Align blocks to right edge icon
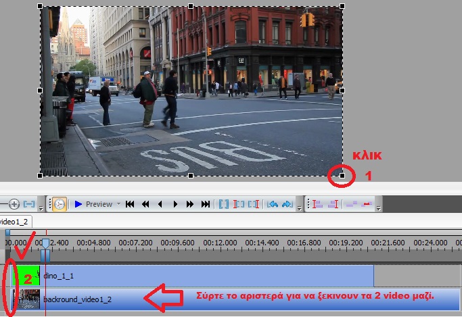This screenshot has height=317, width=462. pyautogui.click(x=333, y=204)
